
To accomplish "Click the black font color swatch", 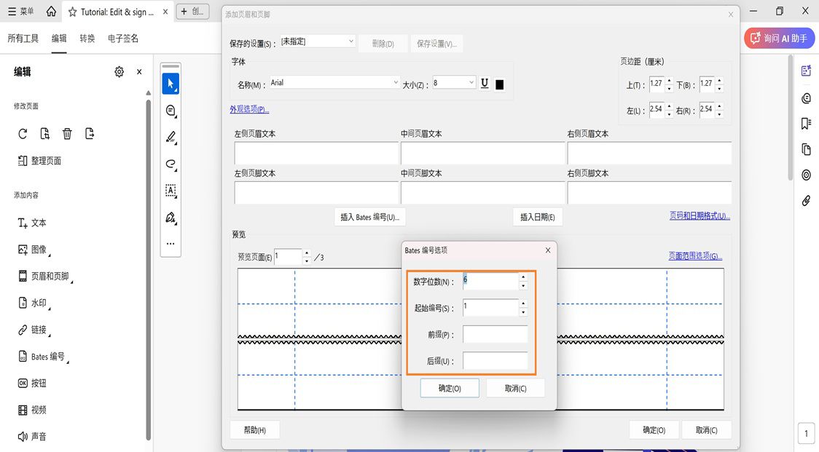I will (x=499, y=83).
